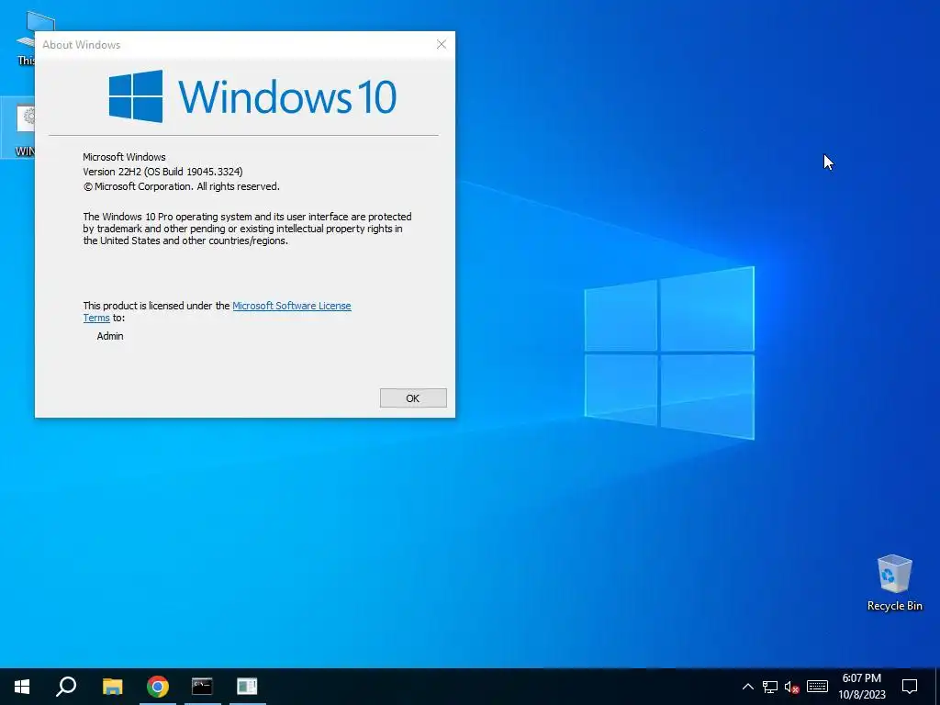This screenshot has width=940, height=705.
Task: Select the Recycle Bin desktop icon
Action: [894, 582]
